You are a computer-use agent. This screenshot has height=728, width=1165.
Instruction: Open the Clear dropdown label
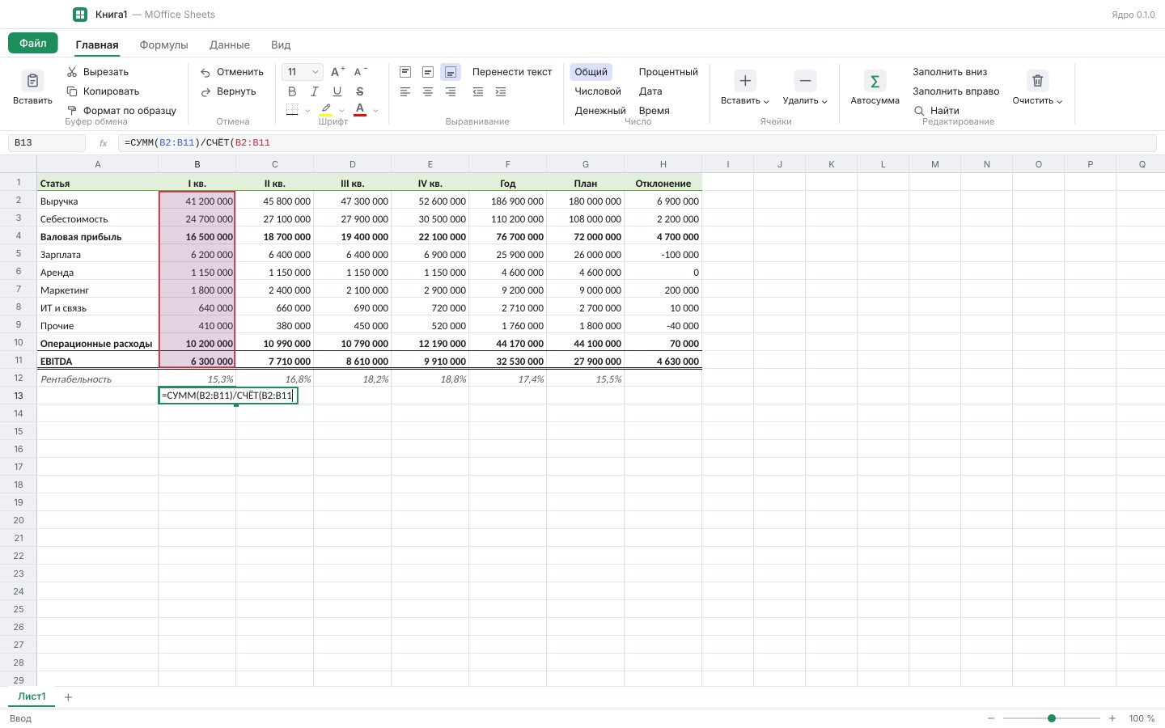pos(1037,101)
